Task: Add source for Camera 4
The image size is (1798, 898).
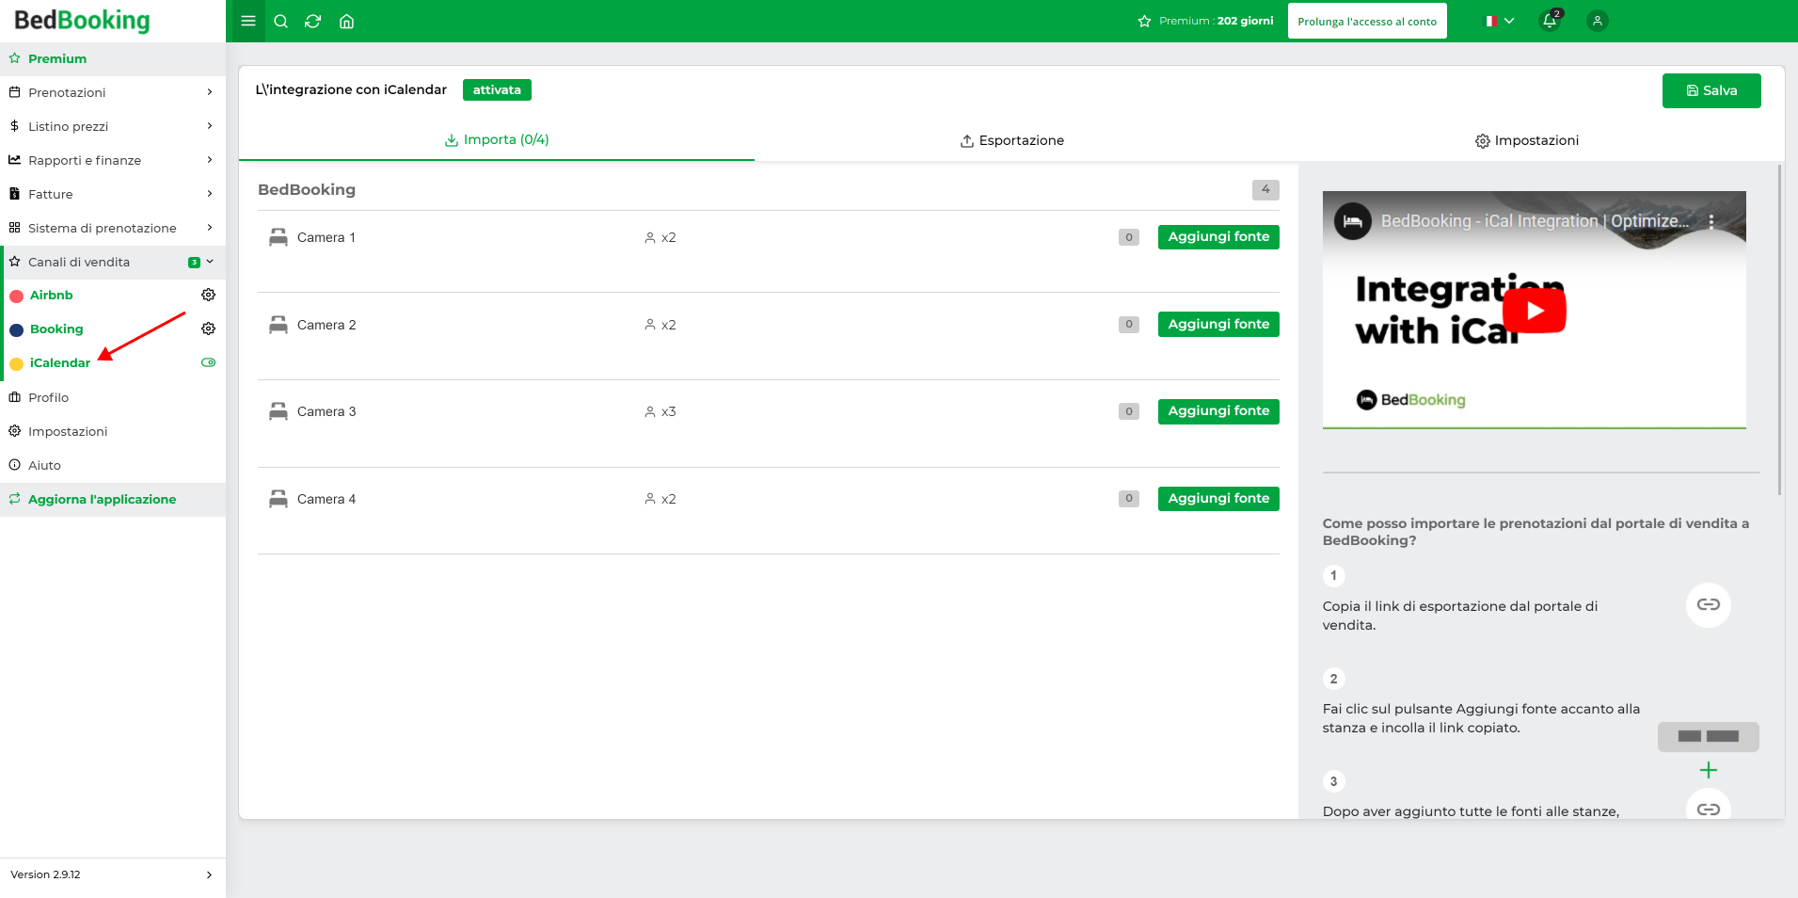Action: coord(1218,498)
